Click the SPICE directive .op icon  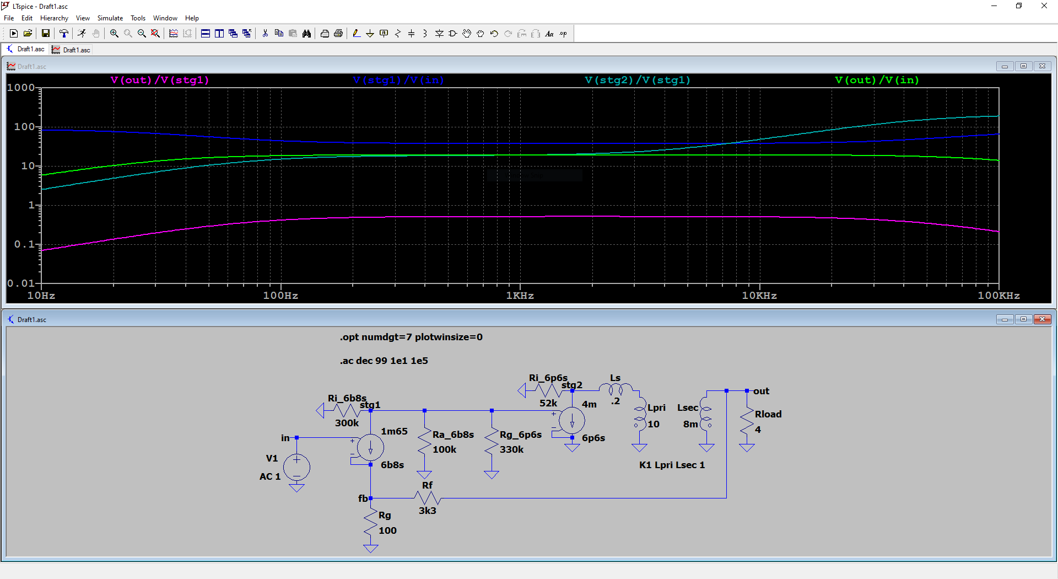[563, 34]
